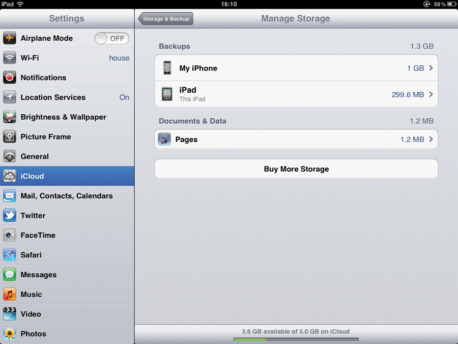Tap the iCloud storage usage bar
Viewport: 458px width, 344px height.
(x=296, y=339)
